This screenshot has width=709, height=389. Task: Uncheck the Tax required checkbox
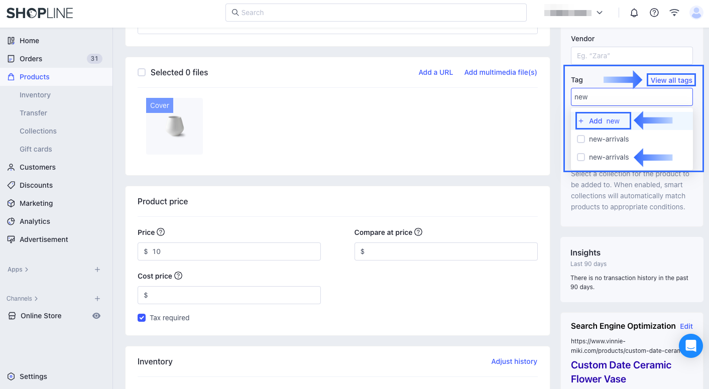(x=142, y=318)
